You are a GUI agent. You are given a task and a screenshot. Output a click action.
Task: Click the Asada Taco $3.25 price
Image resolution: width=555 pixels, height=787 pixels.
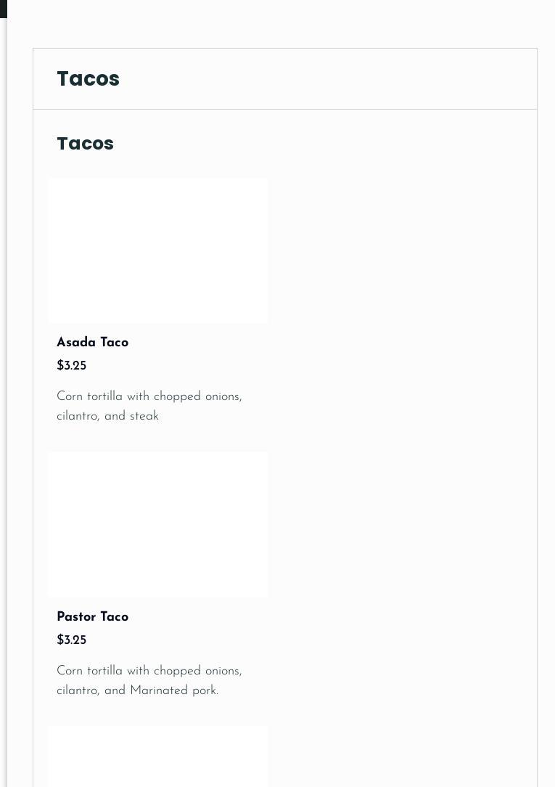click(x=71, y=366)
